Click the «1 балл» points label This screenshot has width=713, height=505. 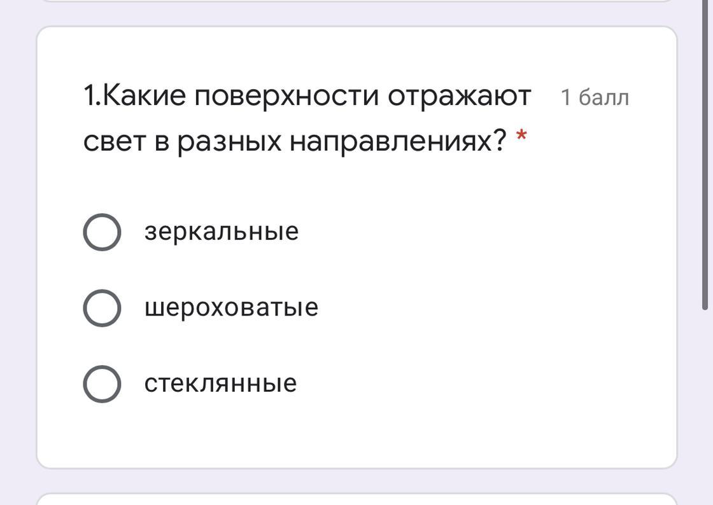595,98
